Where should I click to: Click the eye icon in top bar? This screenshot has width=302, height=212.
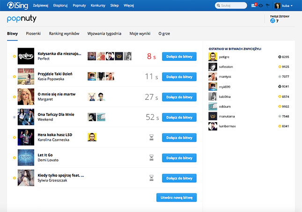pyautogui.click(x=260, y=6)
